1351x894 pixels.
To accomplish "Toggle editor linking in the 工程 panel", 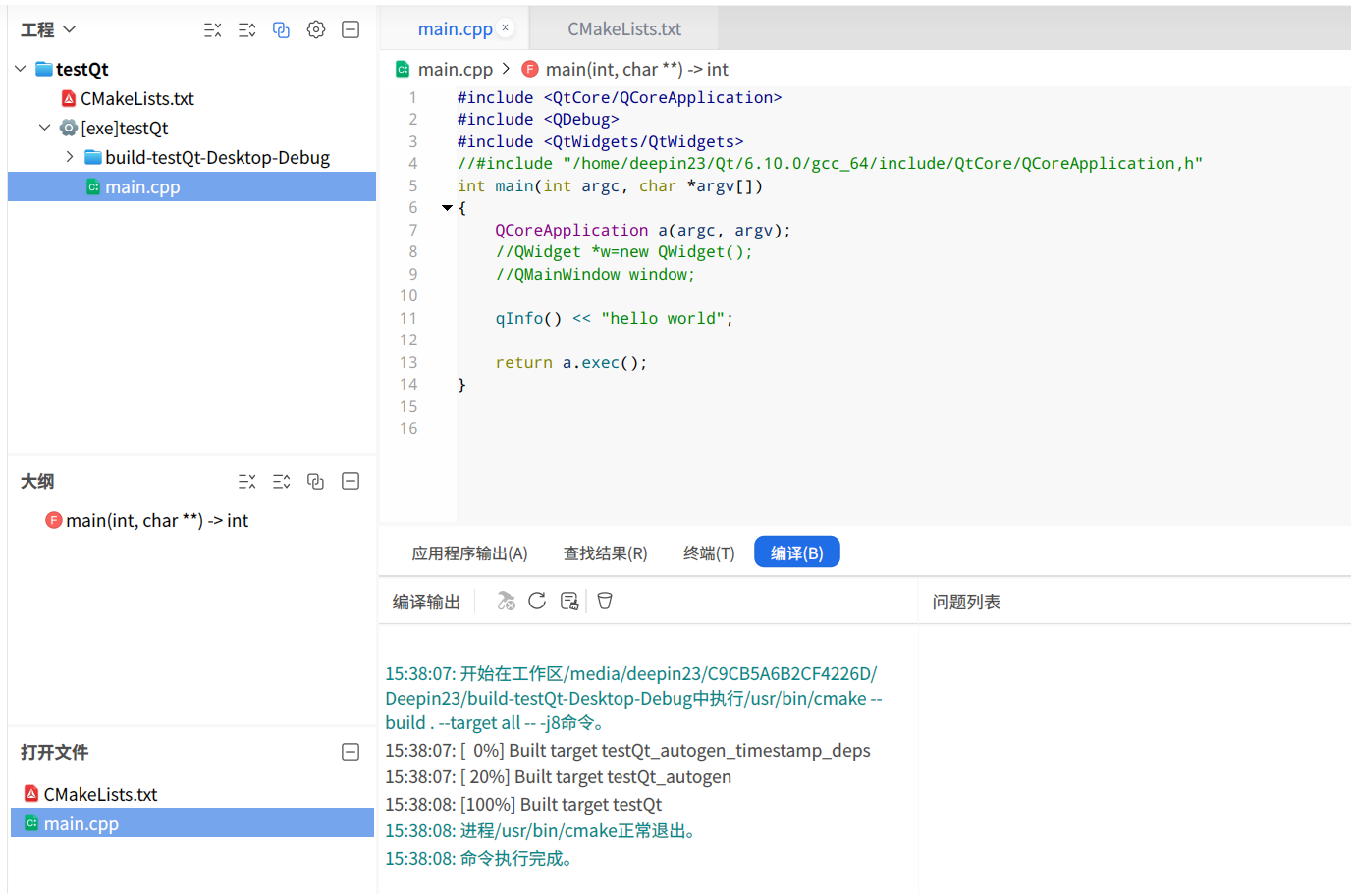I will tap(281, 30).
